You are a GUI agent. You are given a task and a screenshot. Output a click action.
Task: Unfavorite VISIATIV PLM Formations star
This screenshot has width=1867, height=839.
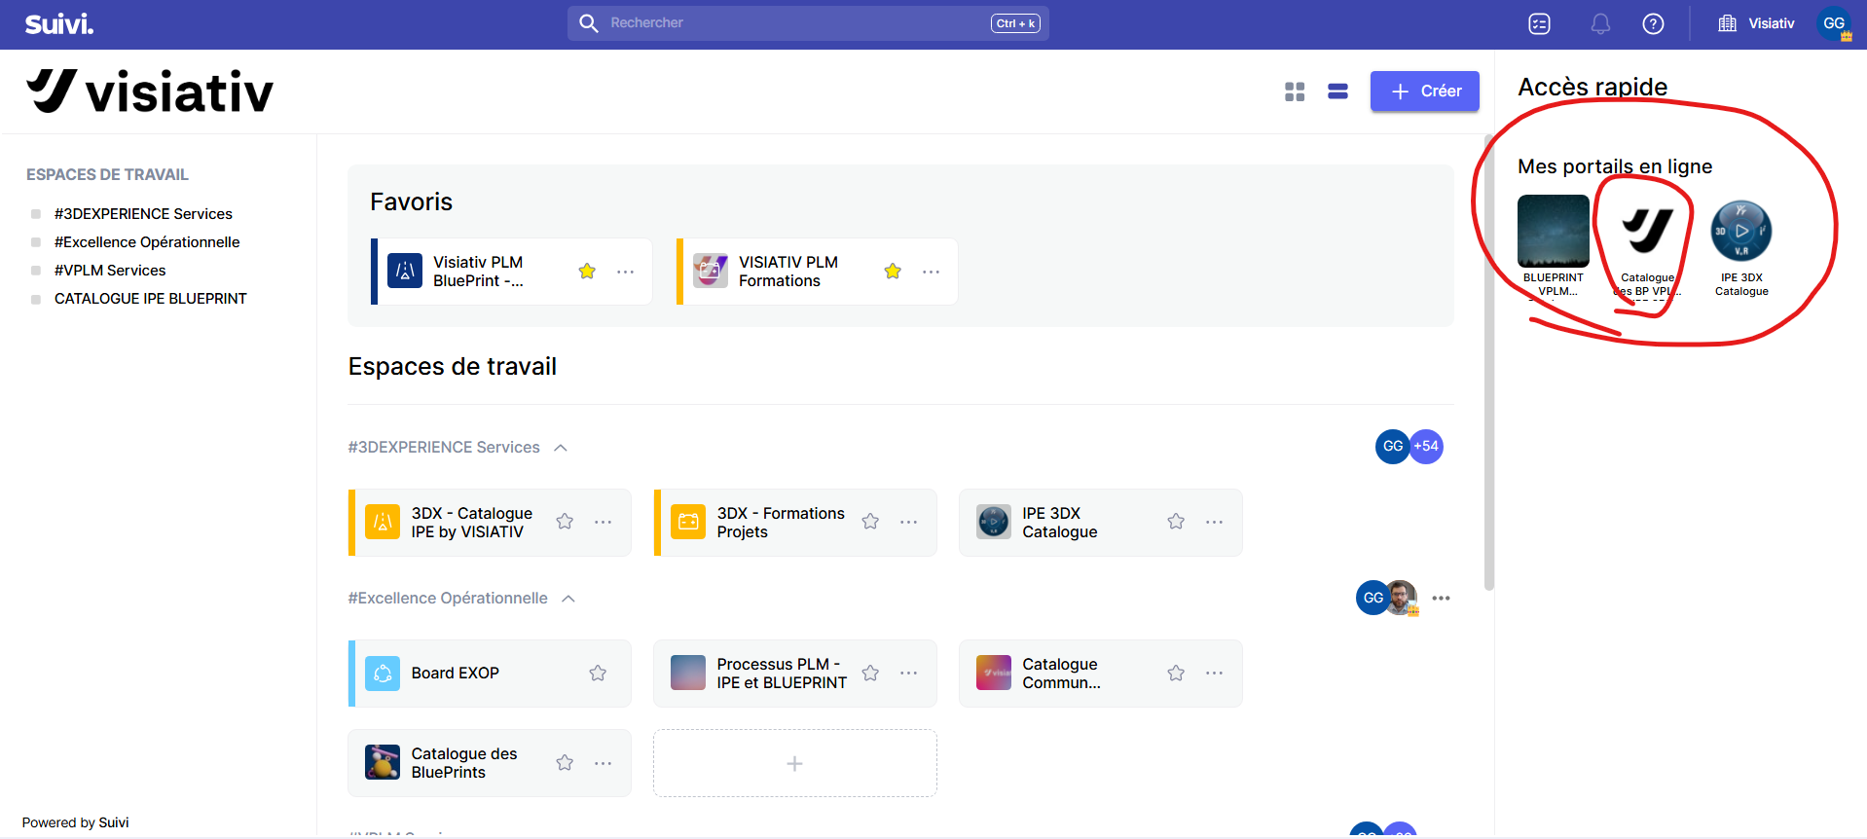893,272
